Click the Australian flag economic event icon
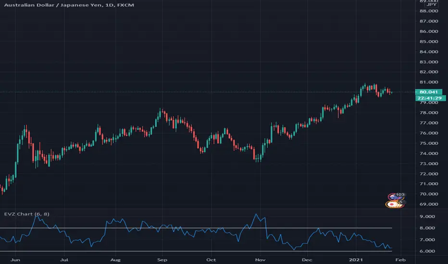The width and height of the screenshot is (448, 264). [395, 196]
